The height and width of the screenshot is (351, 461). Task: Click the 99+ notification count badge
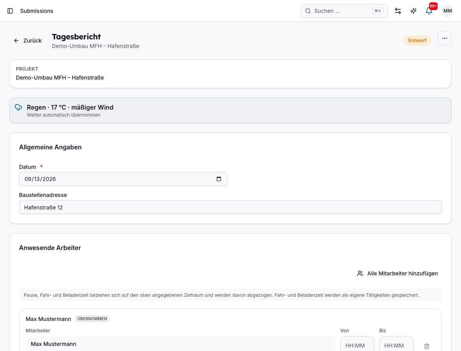(x=433, y=6)
